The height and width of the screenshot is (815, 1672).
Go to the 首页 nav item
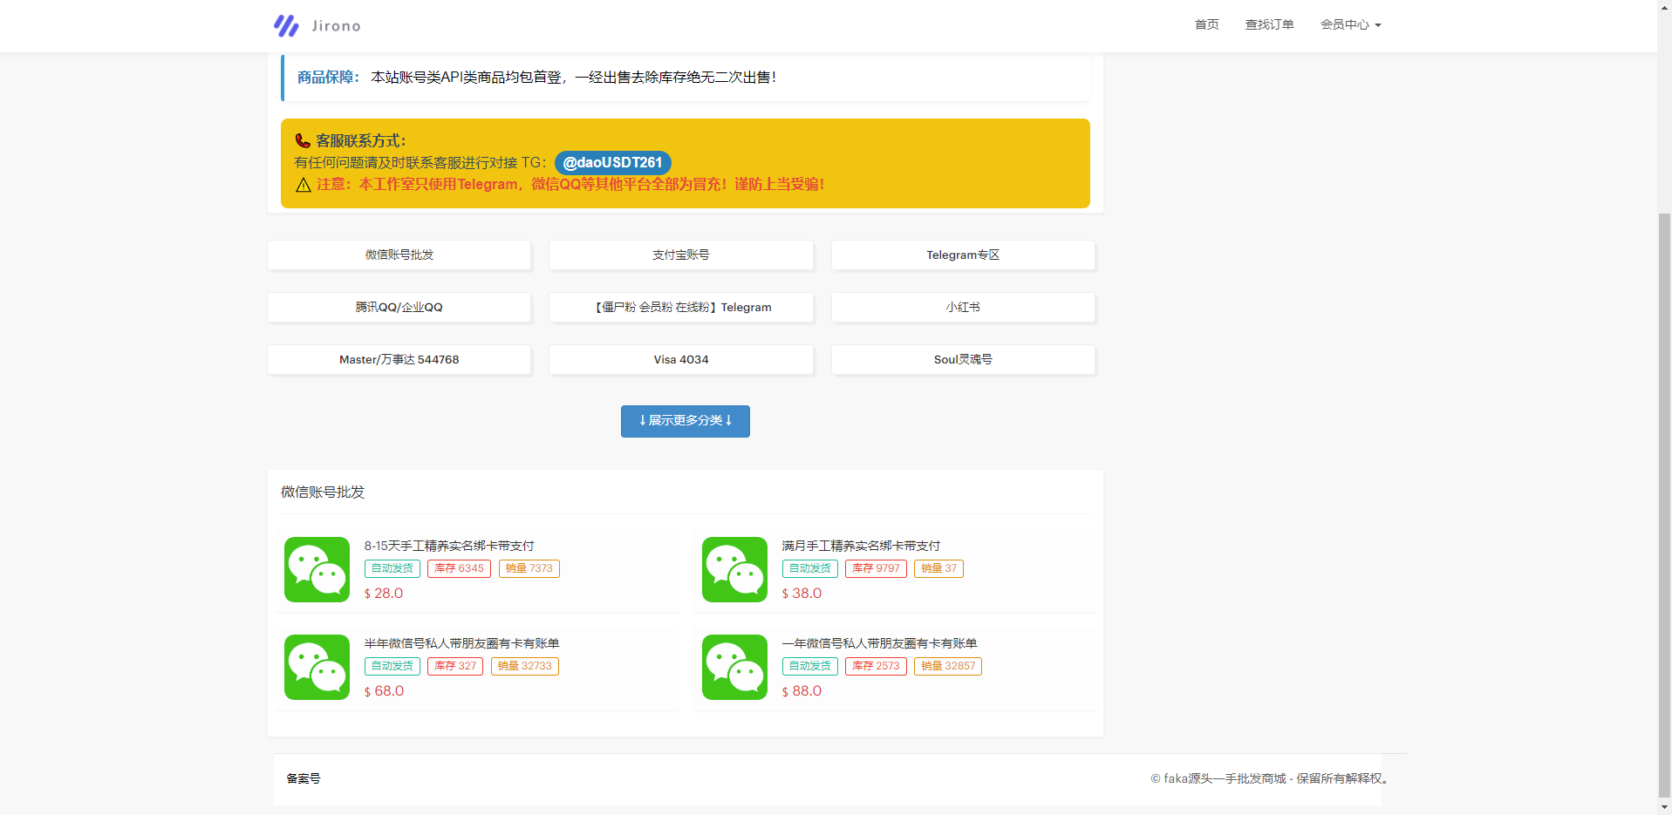point(1206,24)
